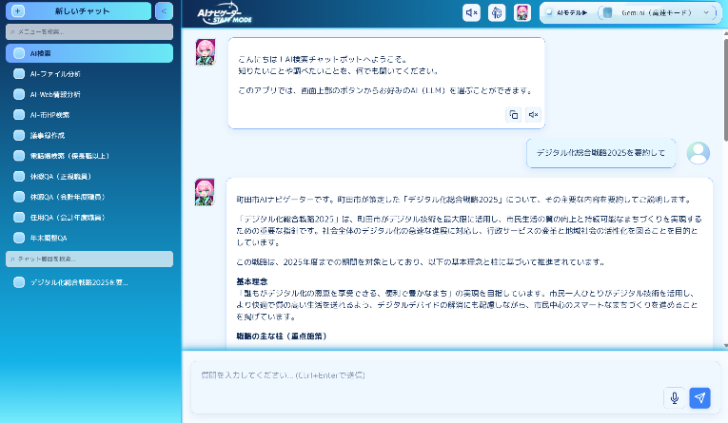Click the AIモデル arrow label
Screen dimensions: 728x423
coord(579,12)
